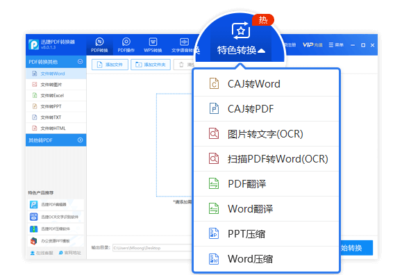Viewport: 402px width, 275px height.
Task: Select the 文字语音转换 tab
Action: (x=184, y=45)
